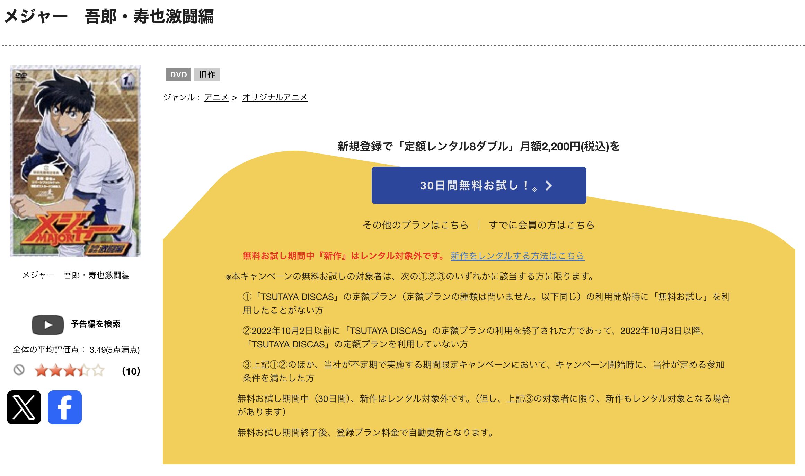Open the オリジナルアニメ genre link
805x476 pixels.
275,97
